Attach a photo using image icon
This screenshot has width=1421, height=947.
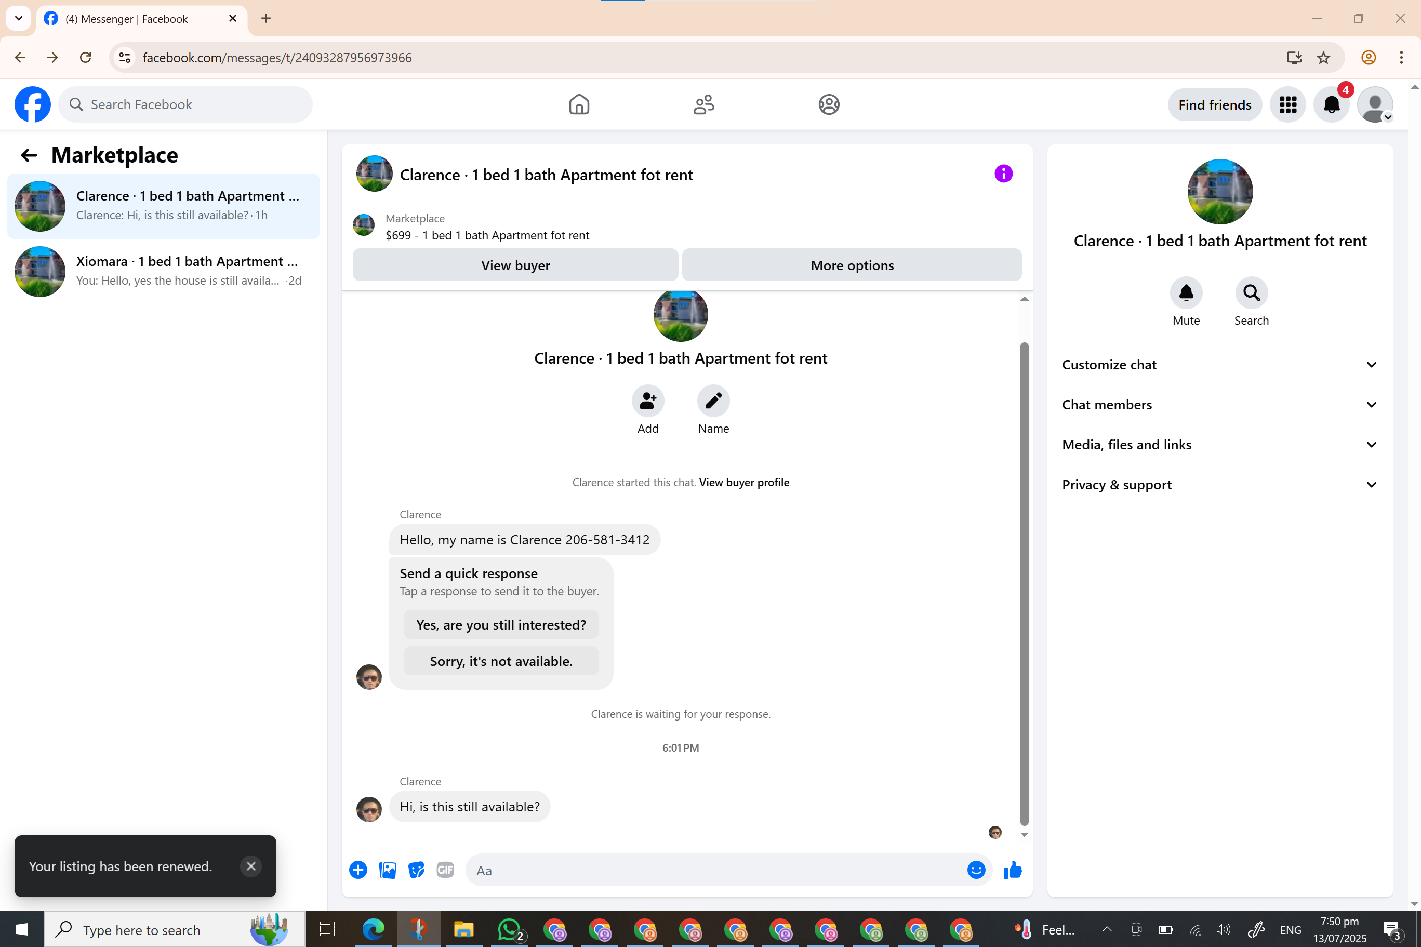point(387,870)
